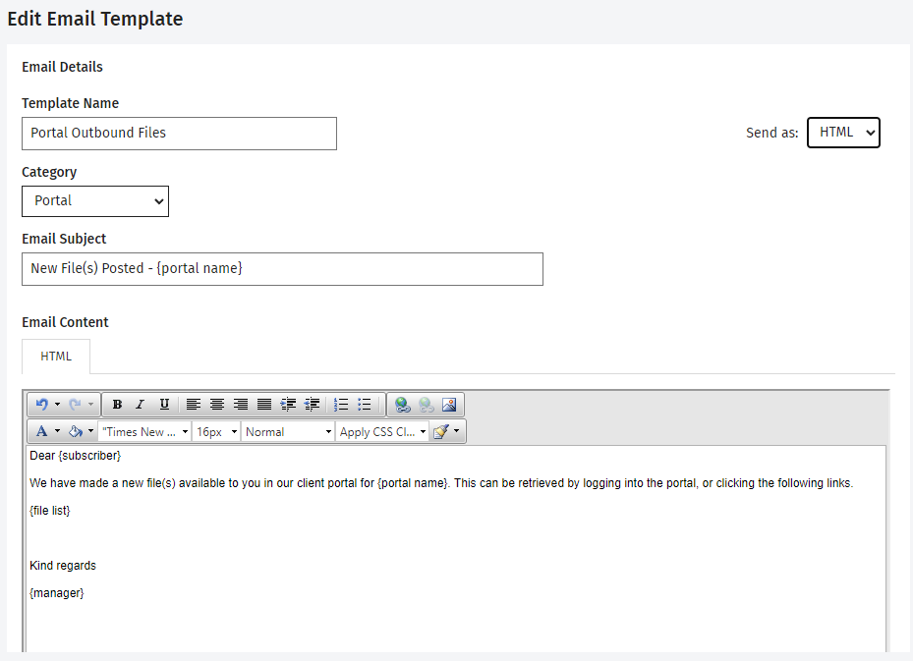Toggle Bold formatting
This screenshot has height=661, width=913.
[x=117, y=405]
